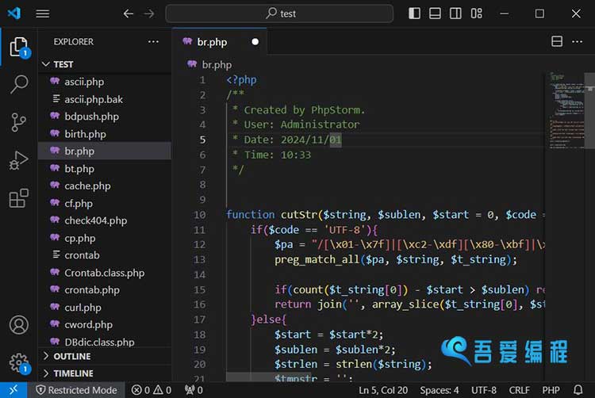Image resolution: width=595 pixels, height=398 pixels.
Task: Open the Accounts menu icon
Action: pyautogui.click(x=18, y=325)
